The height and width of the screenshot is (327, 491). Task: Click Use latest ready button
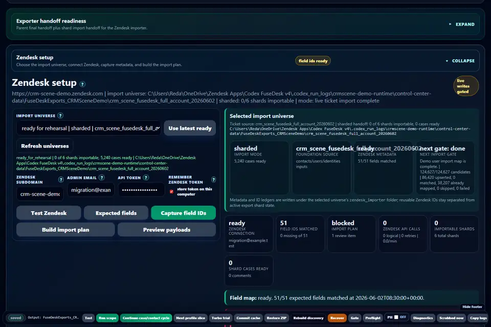[190, 128]
